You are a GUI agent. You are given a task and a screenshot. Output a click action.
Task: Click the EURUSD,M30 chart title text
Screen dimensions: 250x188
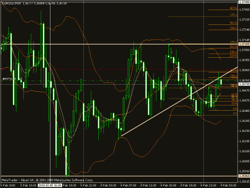coord(11,3)
